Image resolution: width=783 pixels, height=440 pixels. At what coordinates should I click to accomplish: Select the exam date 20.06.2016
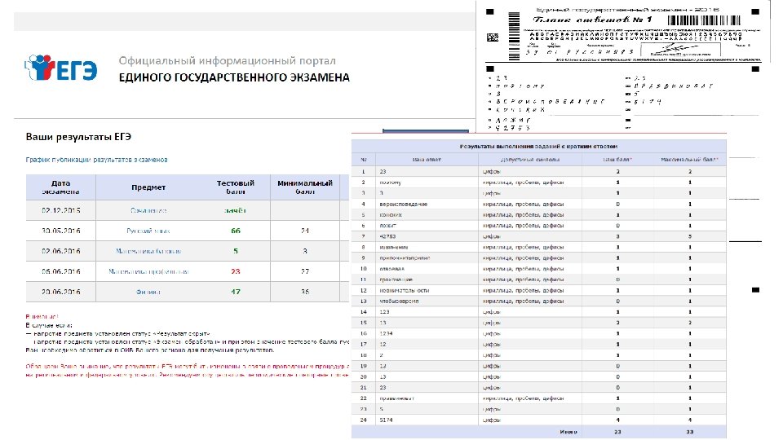tap(61, 292)
